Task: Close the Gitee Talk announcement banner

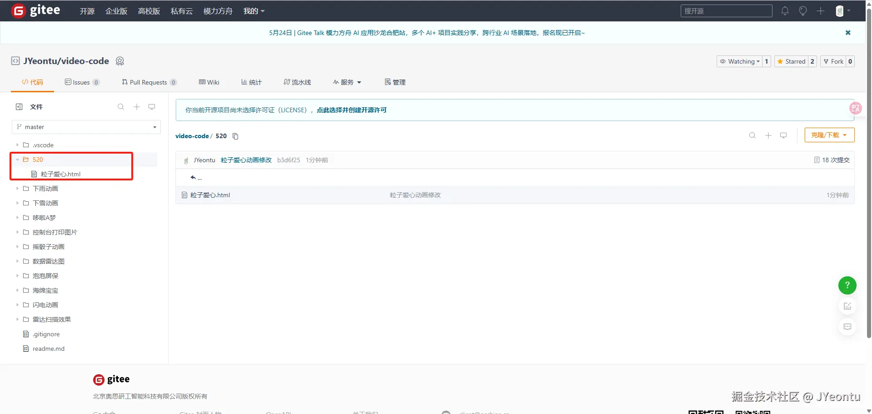Action: tap(848, 33)
